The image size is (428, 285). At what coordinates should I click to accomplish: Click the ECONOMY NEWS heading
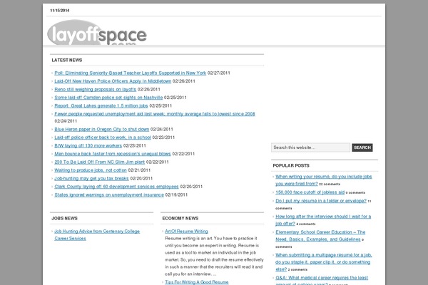180,218
